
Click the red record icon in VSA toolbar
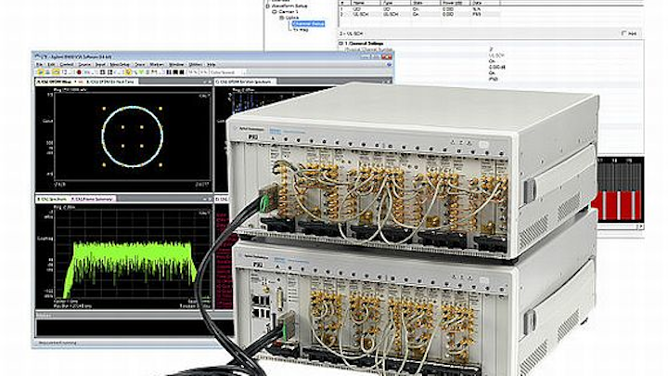pos(79,72)
